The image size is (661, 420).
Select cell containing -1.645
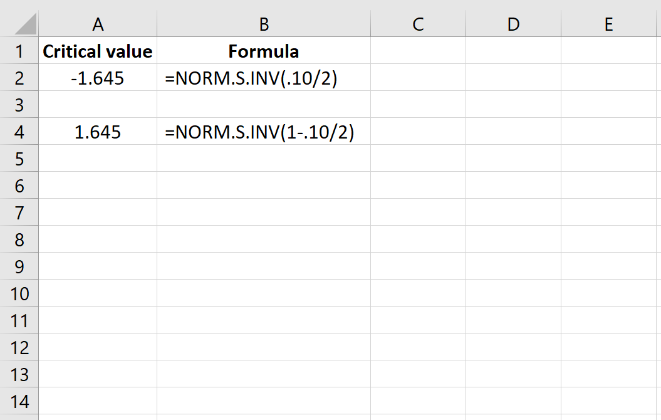[x=98, y=78]
